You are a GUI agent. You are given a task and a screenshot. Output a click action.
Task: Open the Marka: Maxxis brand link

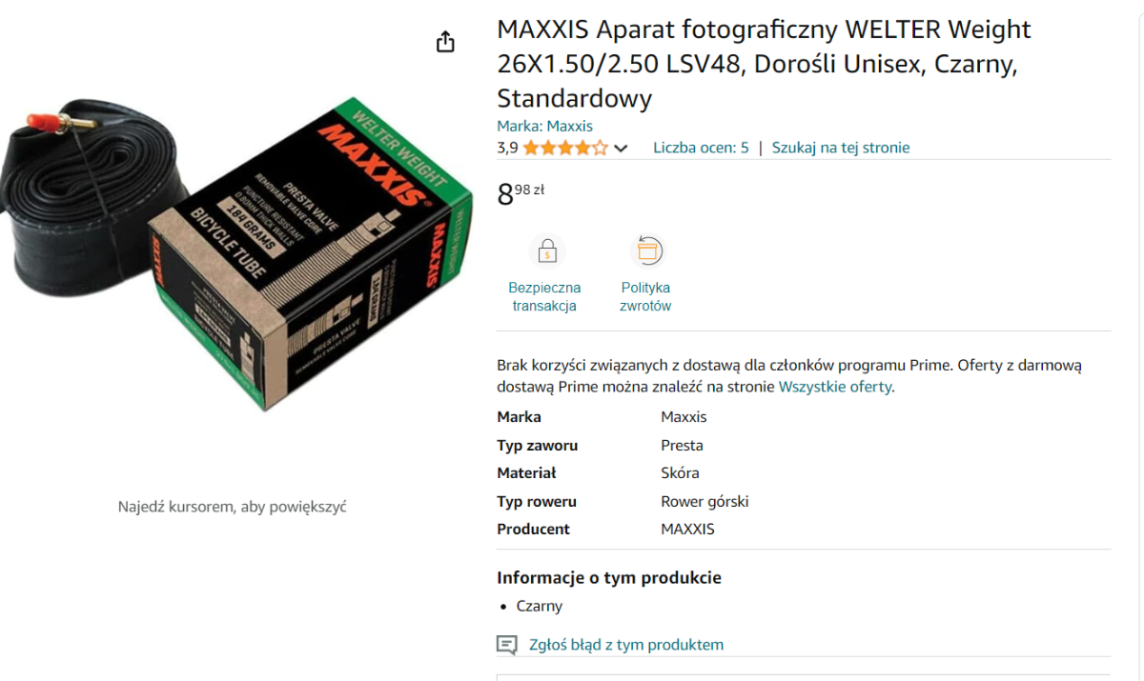coord(544,126)
